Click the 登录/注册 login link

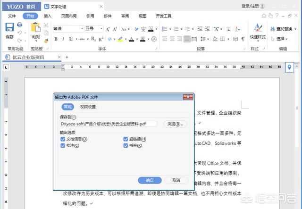pyautogui.click(x=250, y=6)
